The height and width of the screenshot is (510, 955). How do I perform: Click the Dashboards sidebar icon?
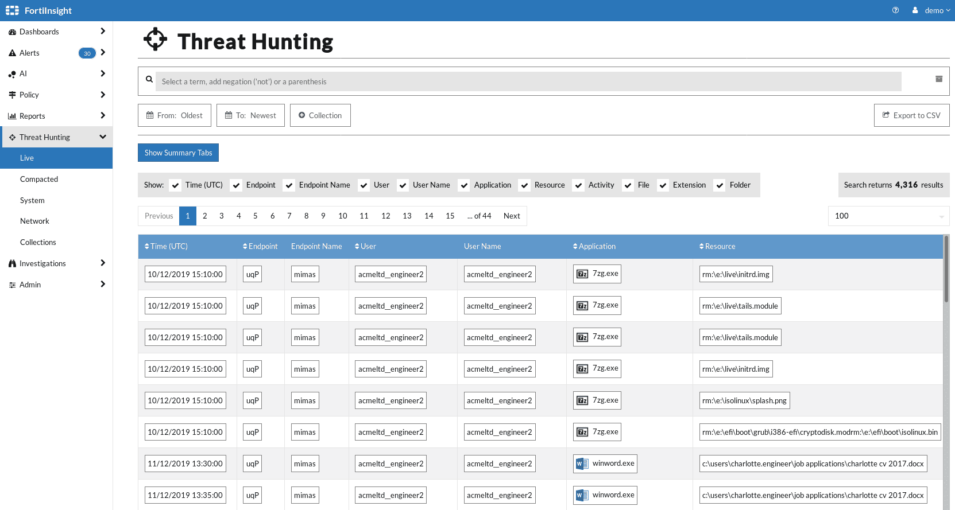pyautogui.click(x=12, y=32)
